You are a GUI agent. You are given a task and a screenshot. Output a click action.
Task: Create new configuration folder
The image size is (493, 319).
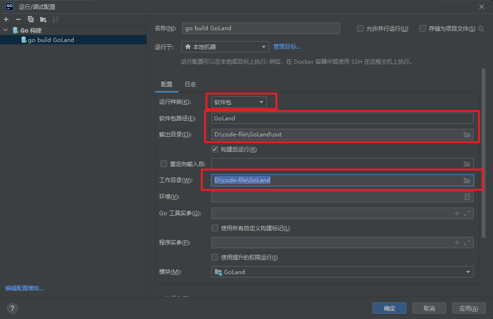[43, 19]
